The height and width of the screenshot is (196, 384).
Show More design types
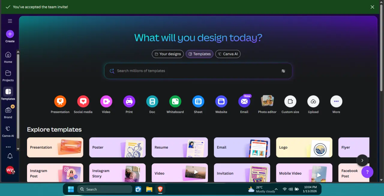pos(336,105)
